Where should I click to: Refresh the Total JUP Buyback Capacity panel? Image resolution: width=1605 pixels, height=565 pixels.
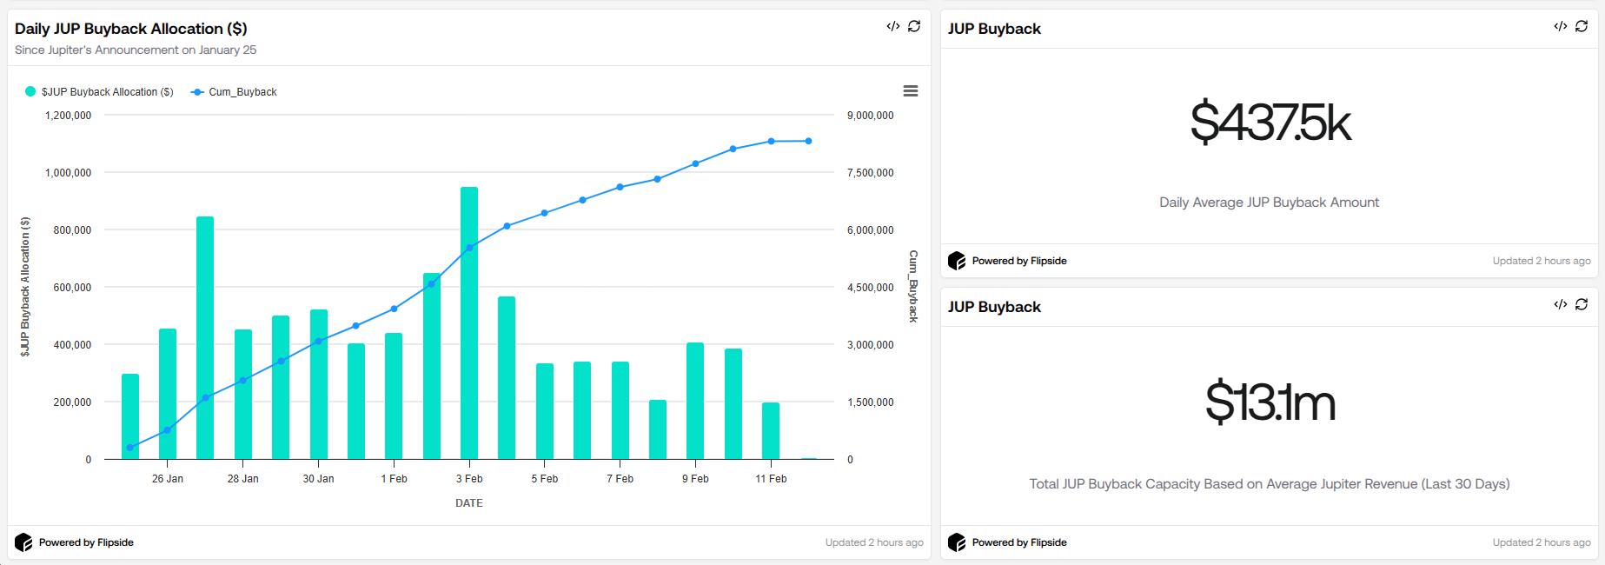click(x=1582, y=304)
